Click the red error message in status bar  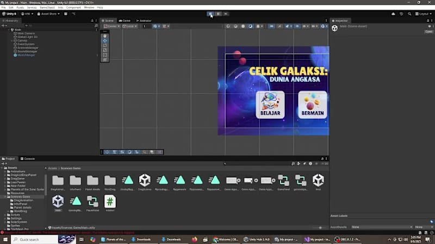[x=70, y=233]
